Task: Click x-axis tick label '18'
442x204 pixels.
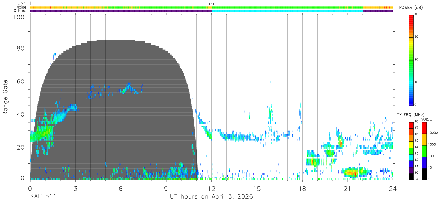Action: click(x=302, y=189)
